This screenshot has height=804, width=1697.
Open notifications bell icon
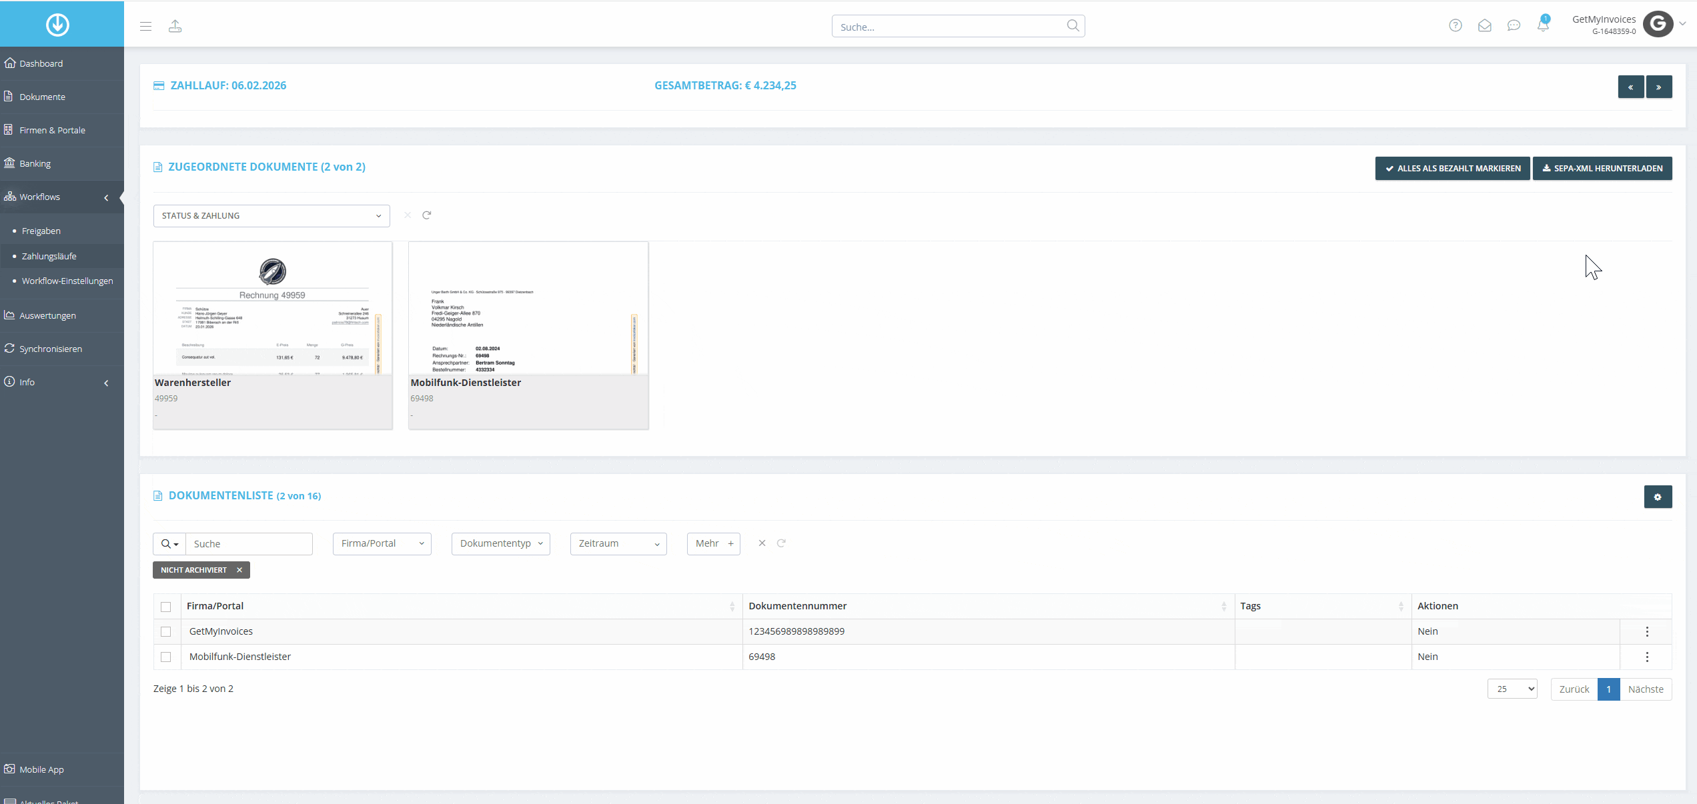pos(1543,25)
